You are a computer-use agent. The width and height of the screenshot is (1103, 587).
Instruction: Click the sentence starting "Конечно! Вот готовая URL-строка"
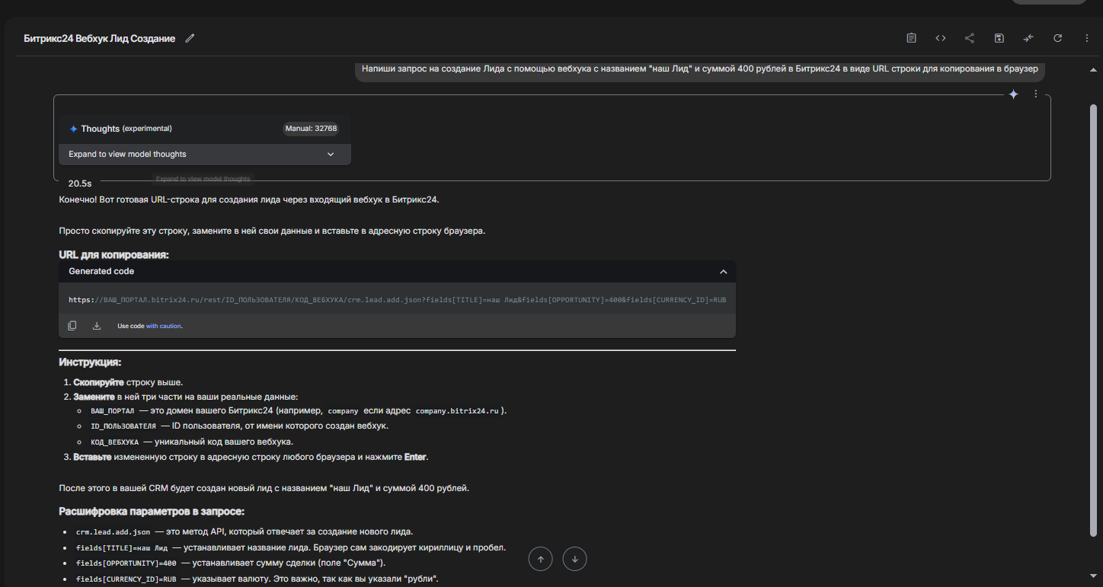[249, 199]
